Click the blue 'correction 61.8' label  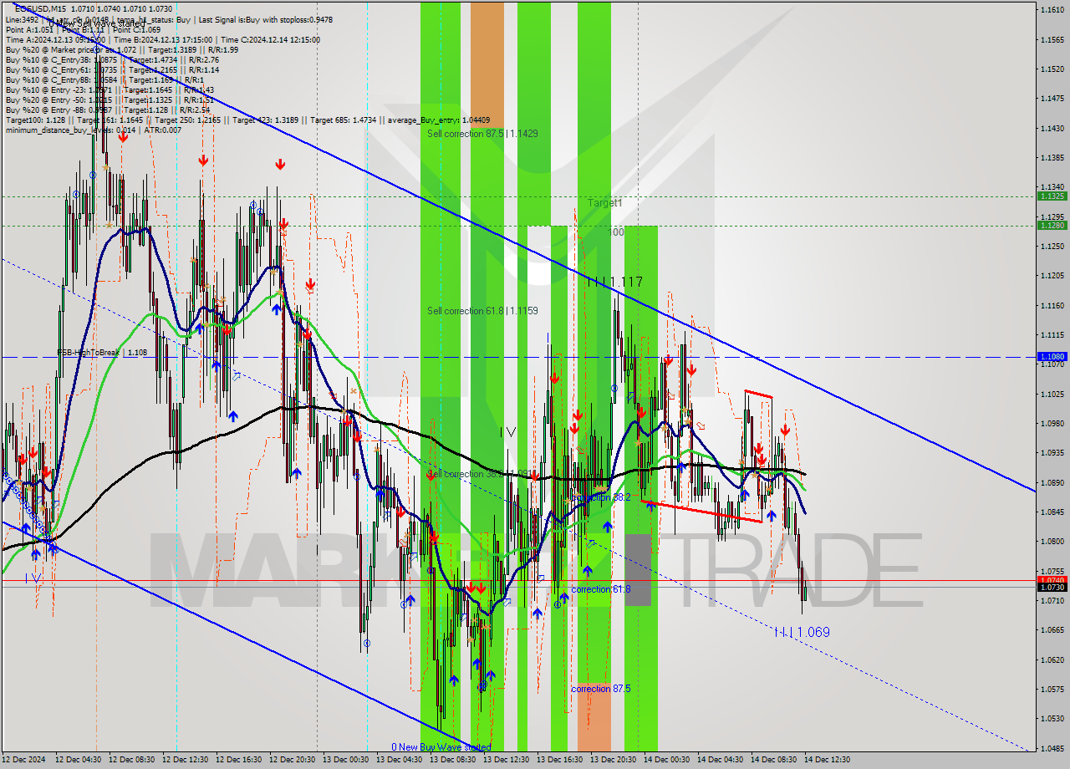coord(601,589)
